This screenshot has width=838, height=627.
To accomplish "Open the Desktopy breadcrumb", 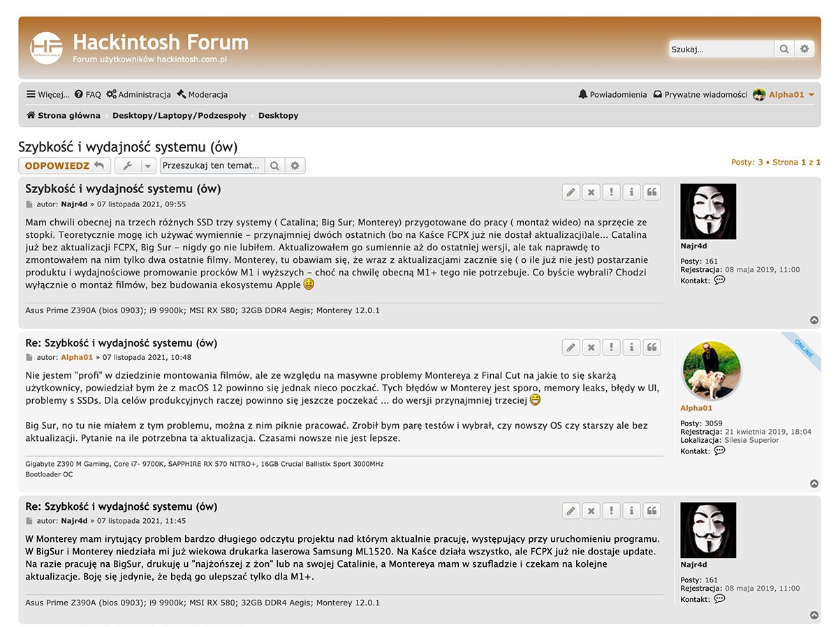I will (x=278, y=115).
